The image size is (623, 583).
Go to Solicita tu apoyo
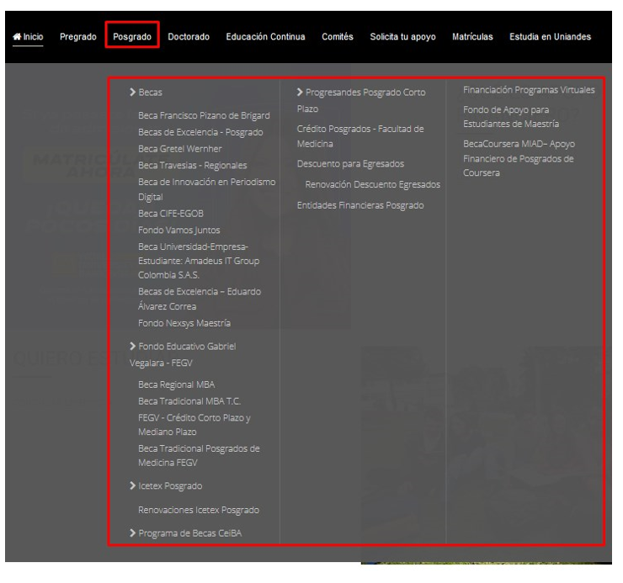[402, 36]
